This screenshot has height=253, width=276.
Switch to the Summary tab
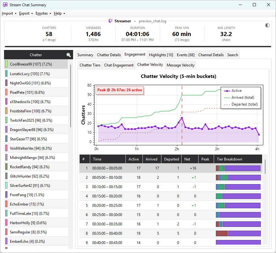(x=85, y=55)
